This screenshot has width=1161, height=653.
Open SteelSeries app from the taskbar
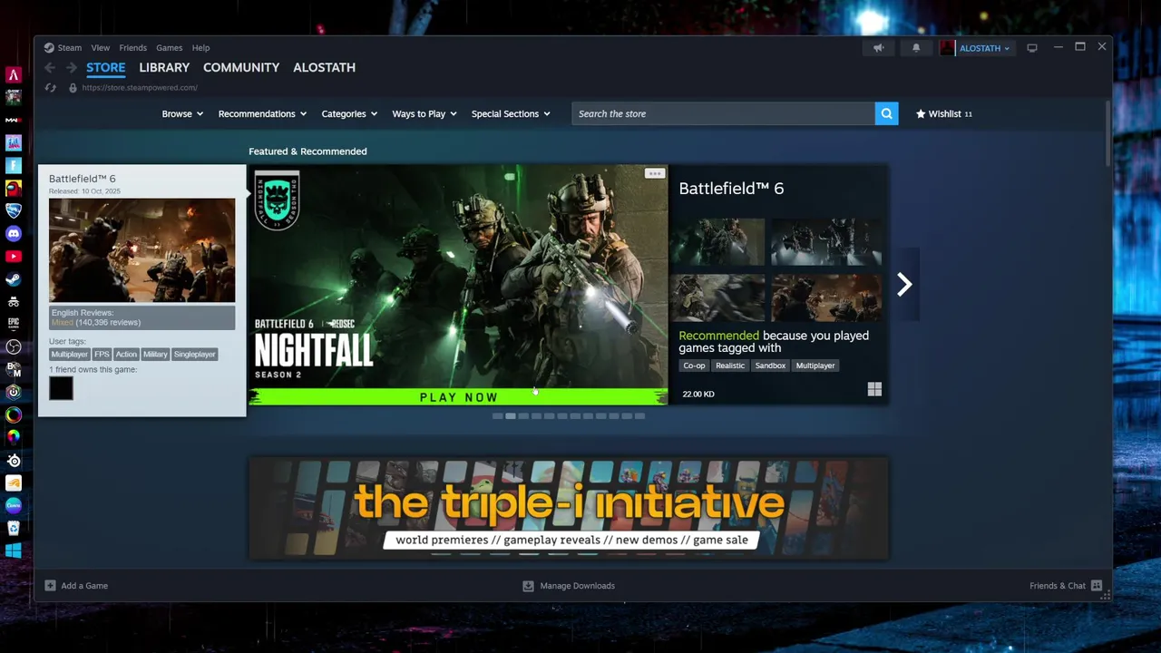(14, 461)
